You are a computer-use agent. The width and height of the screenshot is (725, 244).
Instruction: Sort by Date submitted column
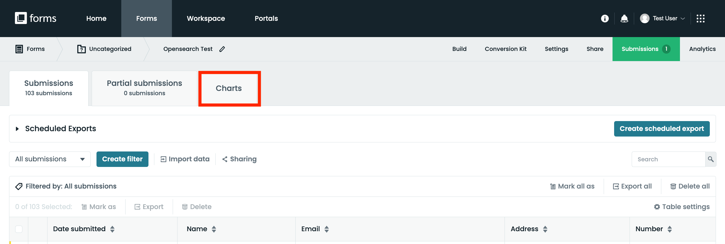(112, 229)
